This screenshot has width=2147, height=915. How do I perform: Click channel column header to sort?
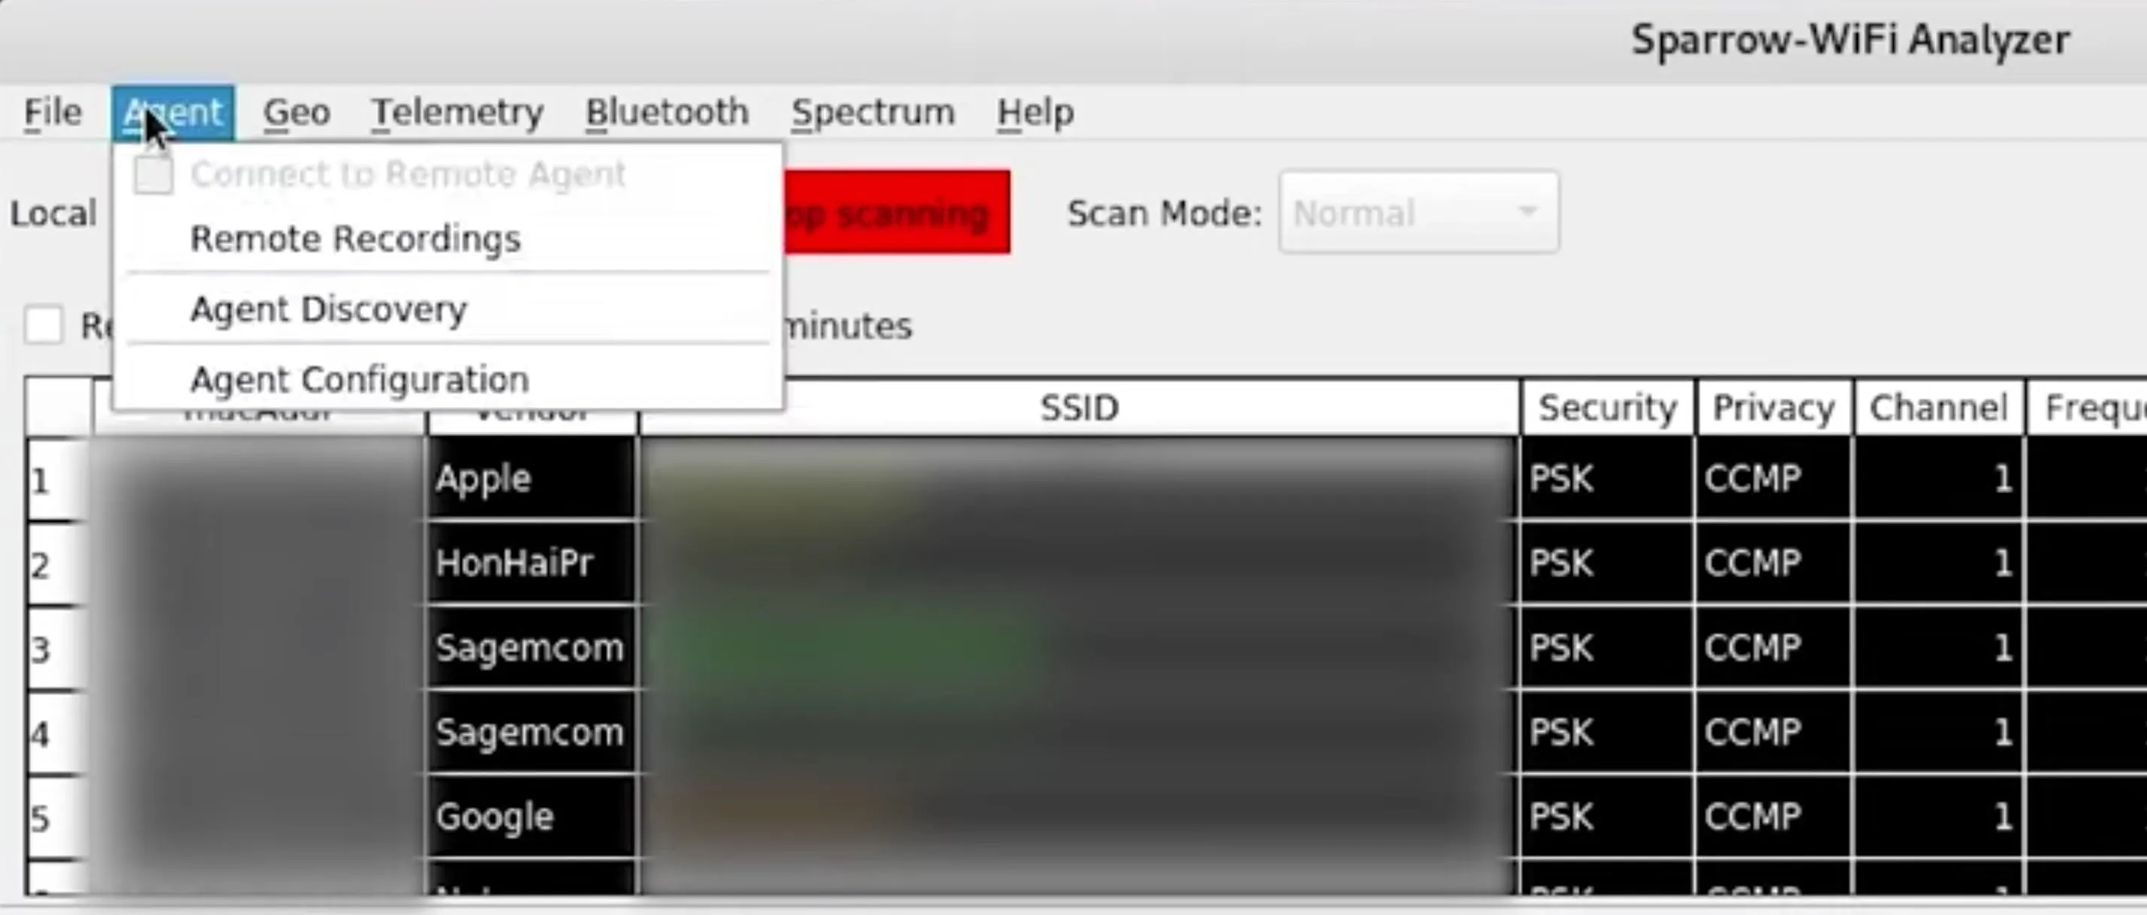coord(1938,406)
